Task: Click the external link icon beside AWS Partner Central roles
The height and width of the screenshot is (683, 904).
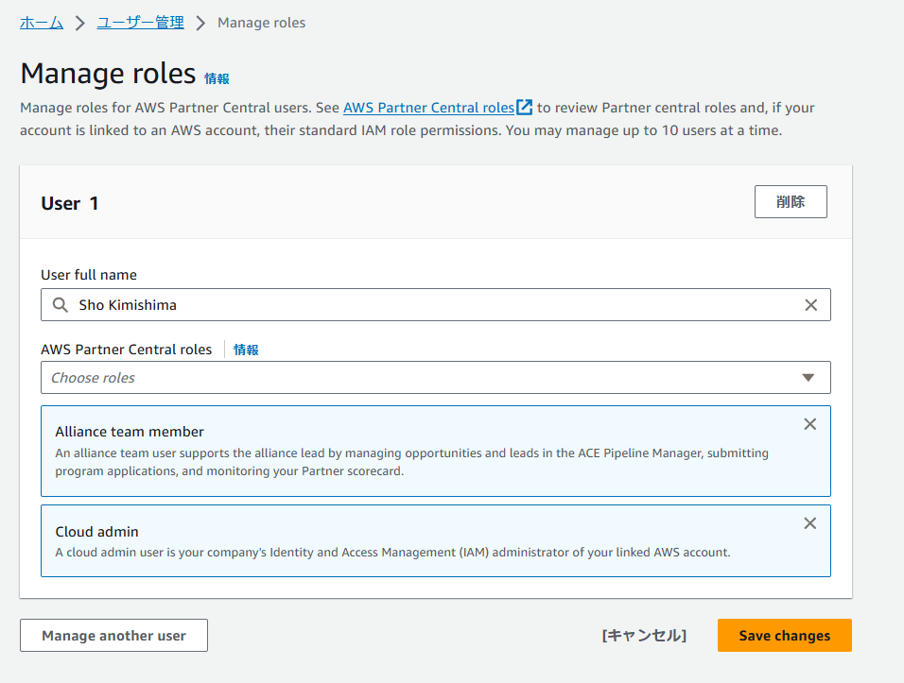Action: tap(524, 107)
